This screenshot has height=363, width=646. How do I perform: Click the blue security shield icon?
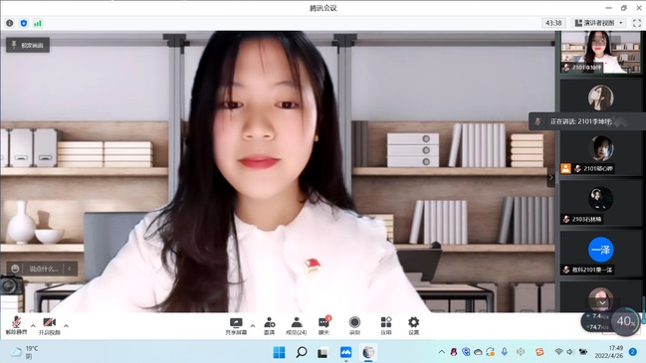pyautogui.click(x=24, y=23)
